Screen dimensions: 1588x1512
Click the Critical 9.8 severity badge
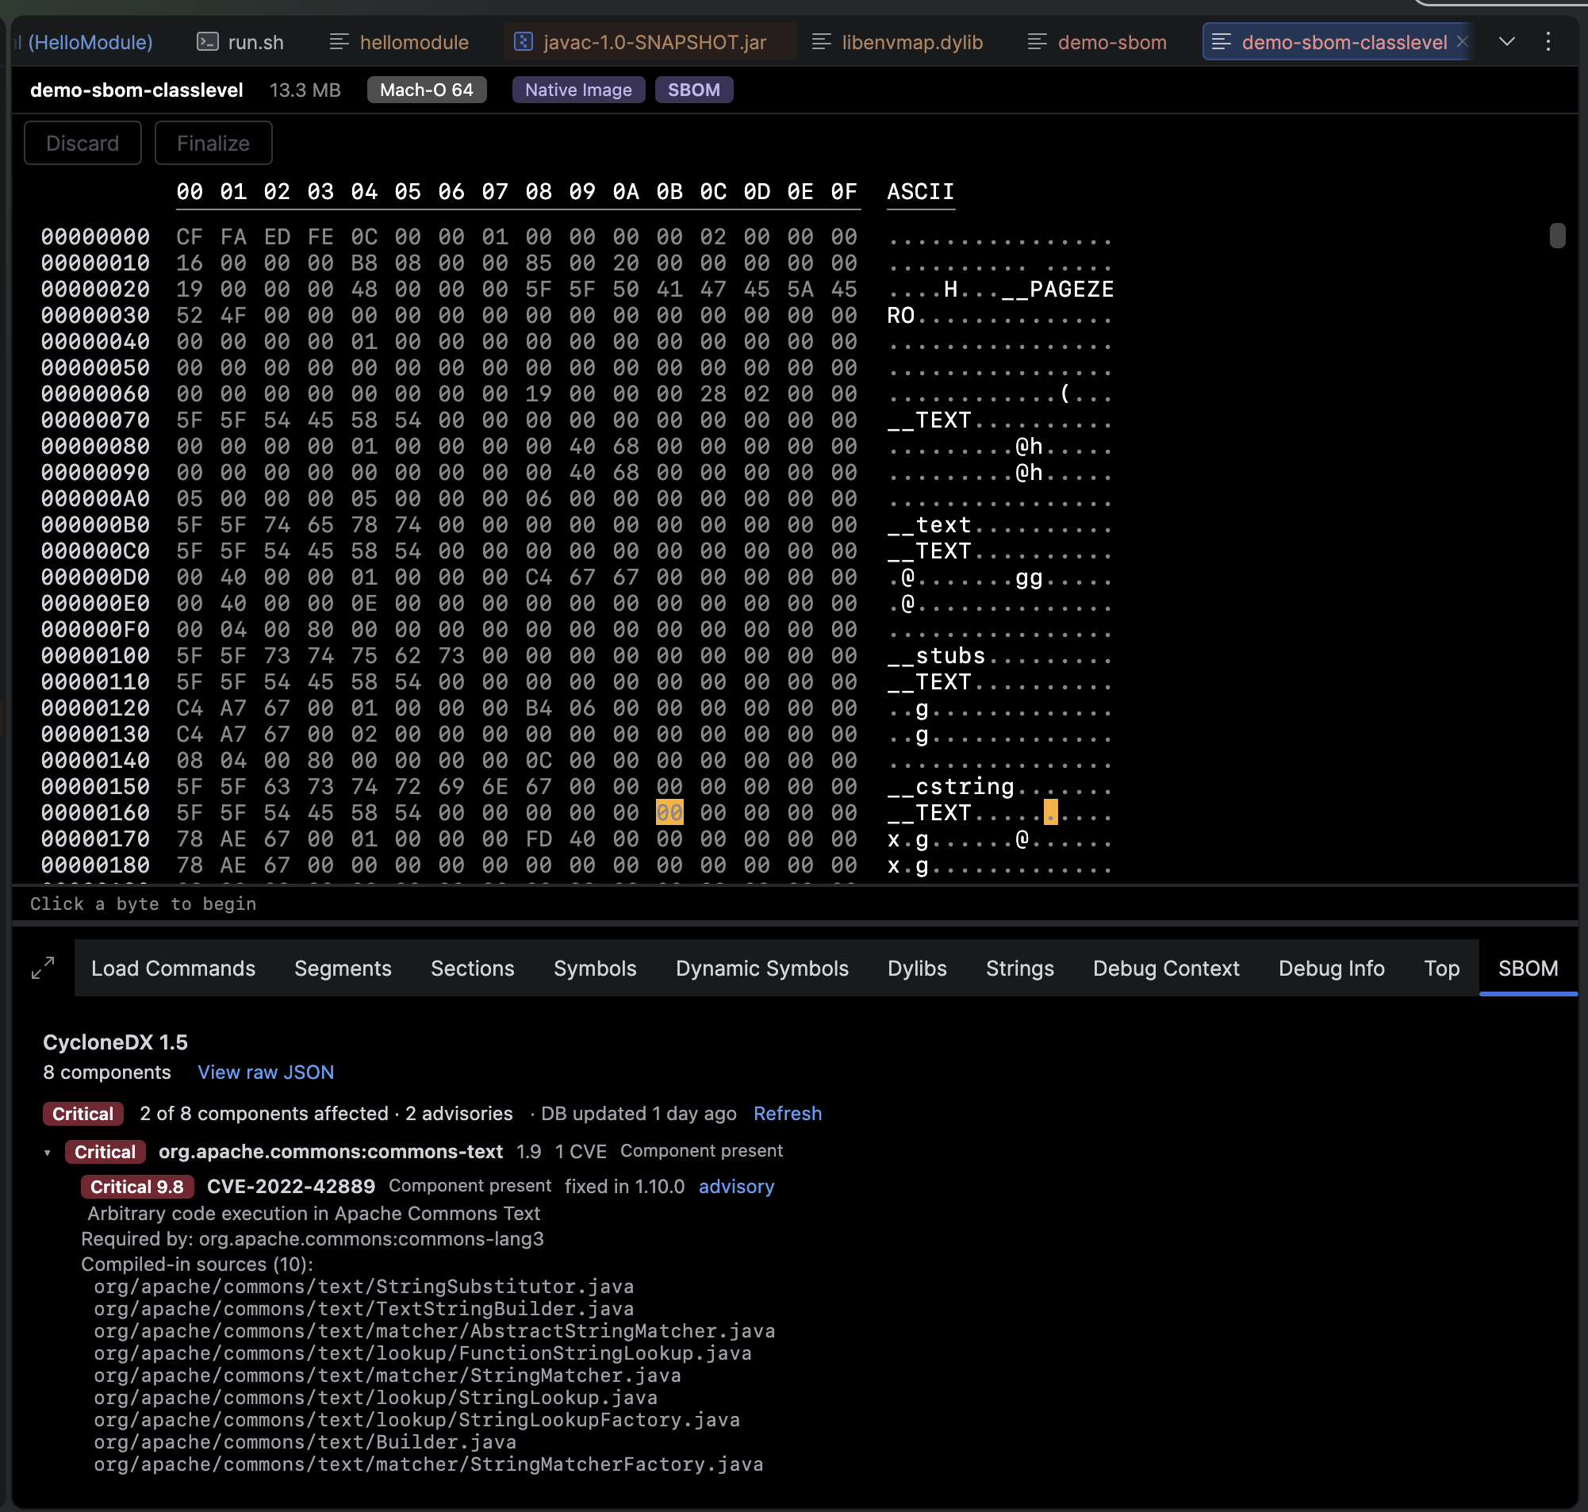pyautogui.click(x=137, y=1187)
